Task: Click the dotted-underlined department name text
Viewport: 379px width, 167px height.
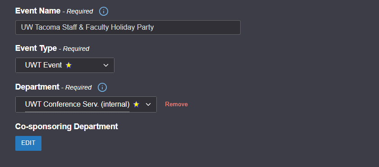Action: 78,104
